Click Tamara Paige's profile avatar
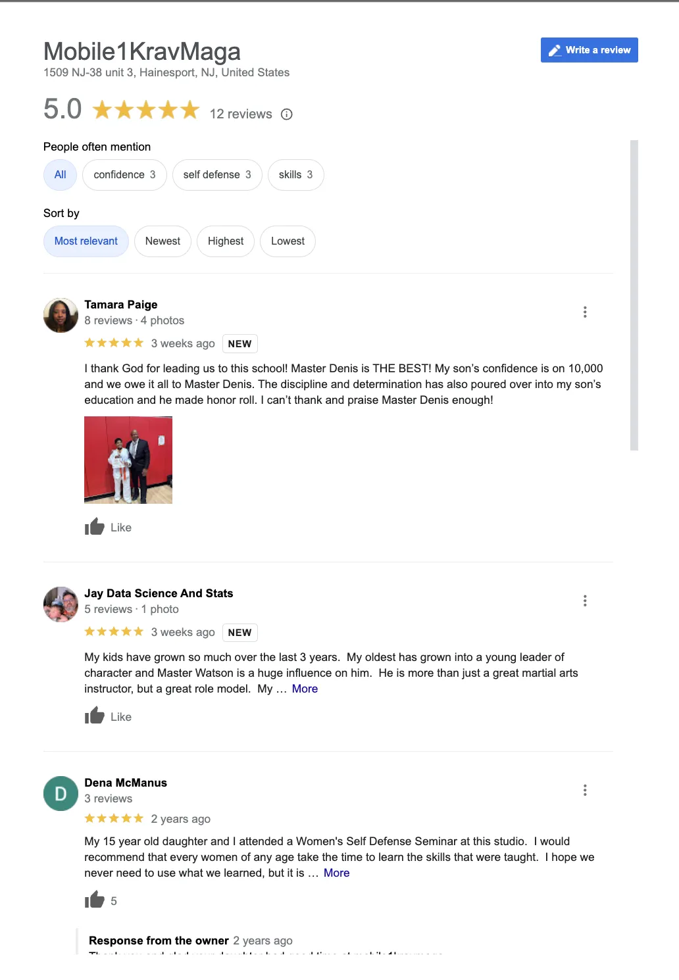 (61, 315)
